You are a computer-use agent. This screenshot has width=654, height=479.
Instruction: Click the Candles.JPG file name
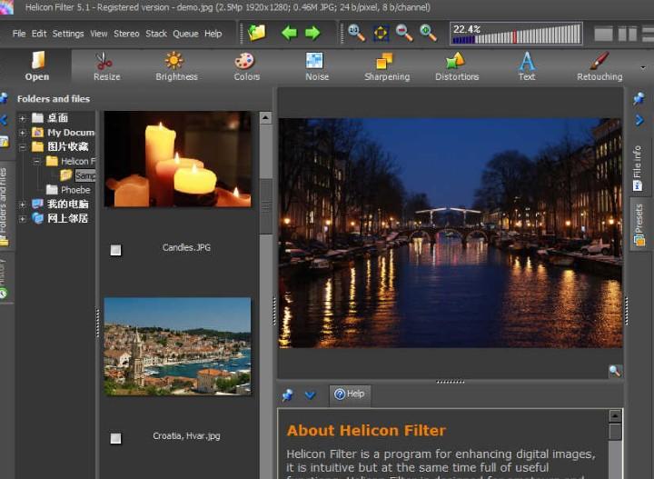(x=186, y=247)
